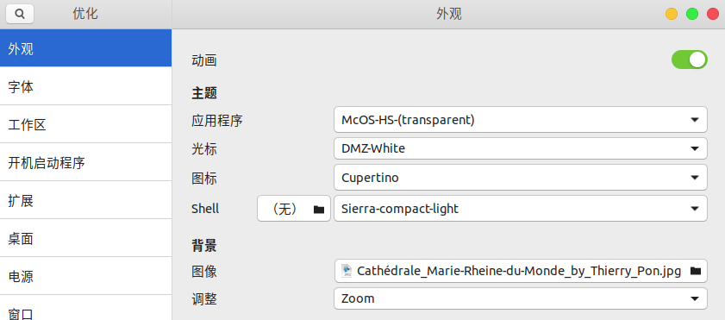Click the green maximize window button
725x320 pixels.
[x=692, y=14]
